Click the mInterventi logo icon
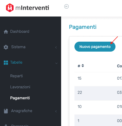This screenshot has height=126, width=122. pos(10,8)
